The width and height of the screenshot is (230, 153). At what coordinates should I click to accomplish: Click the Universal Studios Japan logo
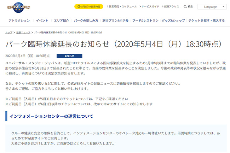18,7
